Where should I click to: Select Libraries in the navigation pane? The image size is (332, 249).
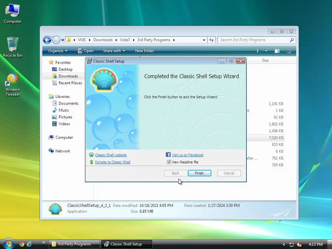click(x=62, y=97)
